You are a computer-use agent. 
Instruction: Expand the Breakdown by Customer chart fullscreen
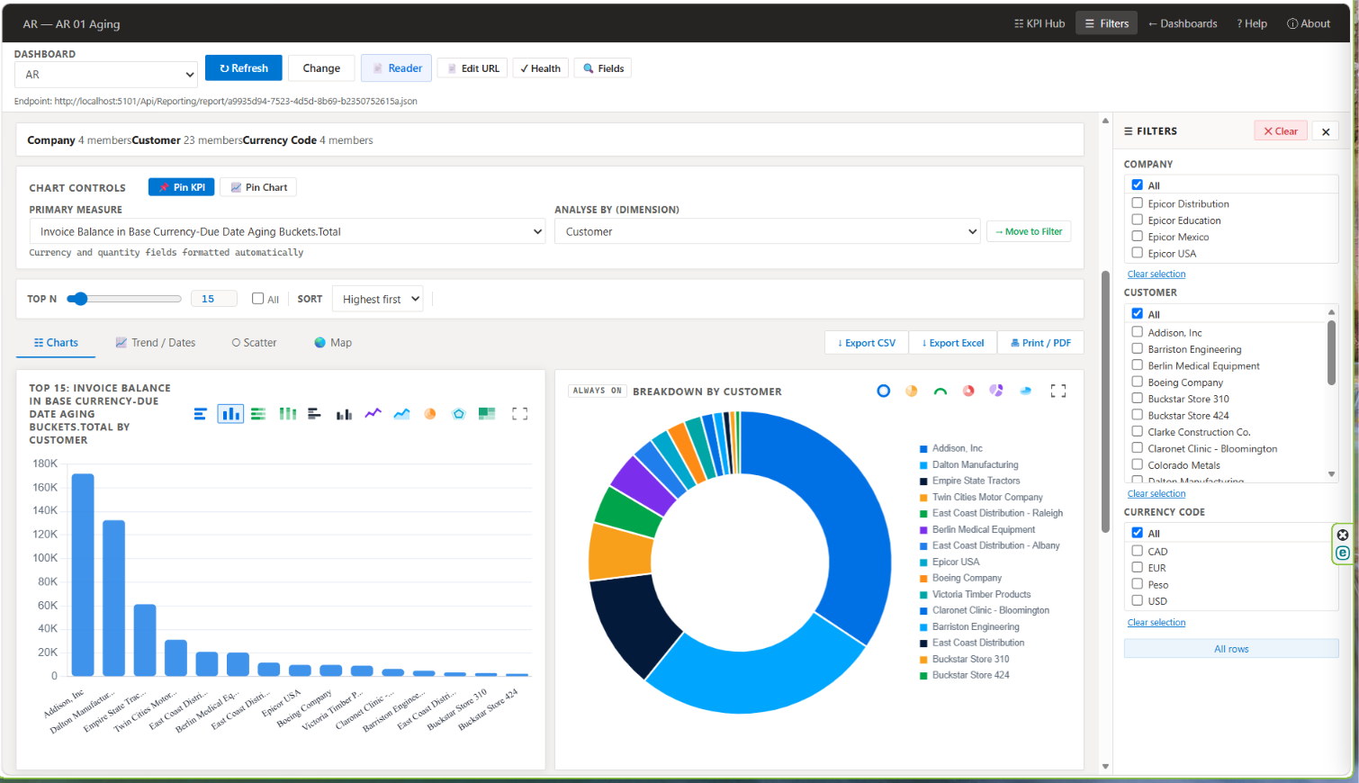[x=1058, y=391]
